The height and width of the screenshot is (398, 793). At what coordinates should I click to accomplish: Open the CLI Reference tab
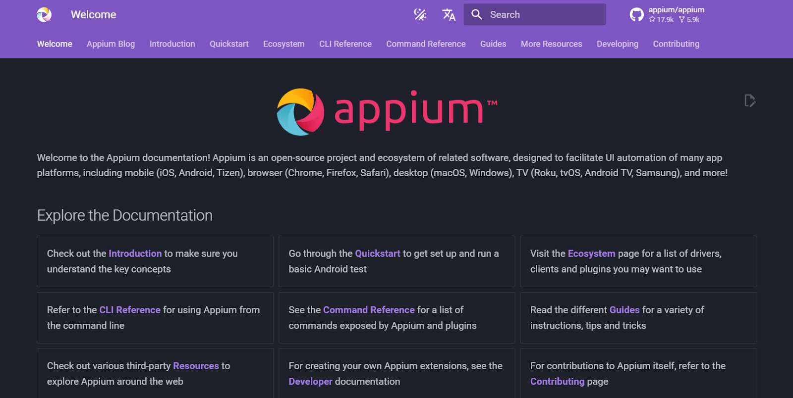point(345,44)
